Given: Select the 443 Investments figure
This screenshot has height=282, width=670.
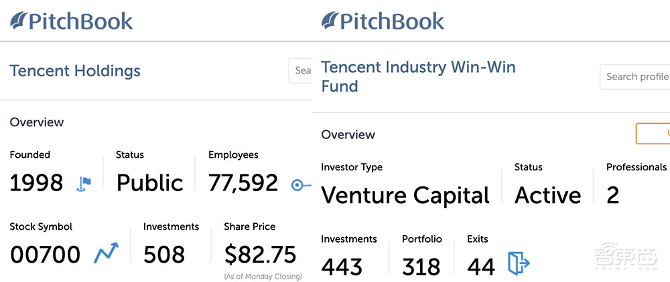Looking at the screenshot, I should click(x=342, y=266).
